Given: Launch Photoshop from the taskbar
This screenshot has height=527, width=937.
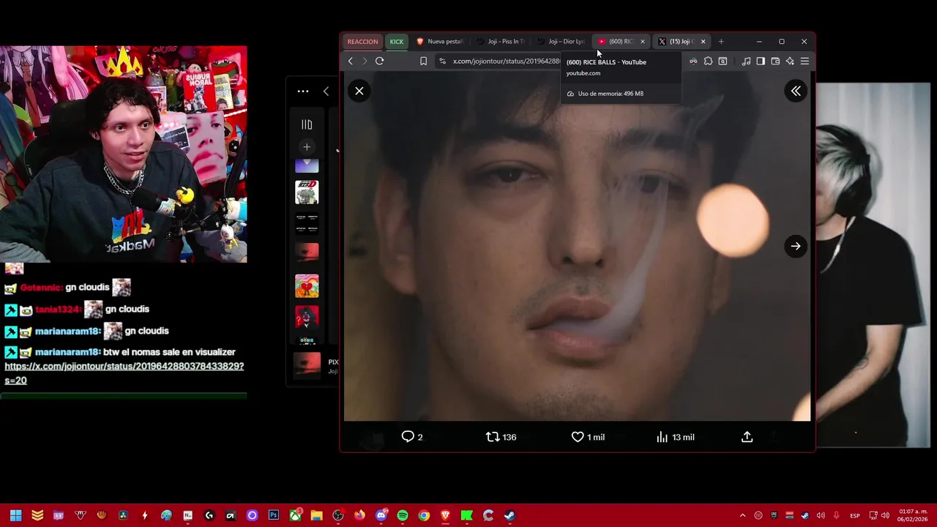Looking at the screenshot, I should click(273, 515).
